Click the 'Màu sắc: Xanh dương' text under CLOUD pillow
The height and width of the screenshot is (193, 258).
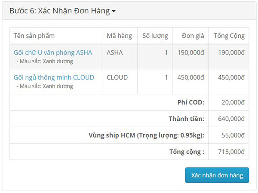point(45,86)
